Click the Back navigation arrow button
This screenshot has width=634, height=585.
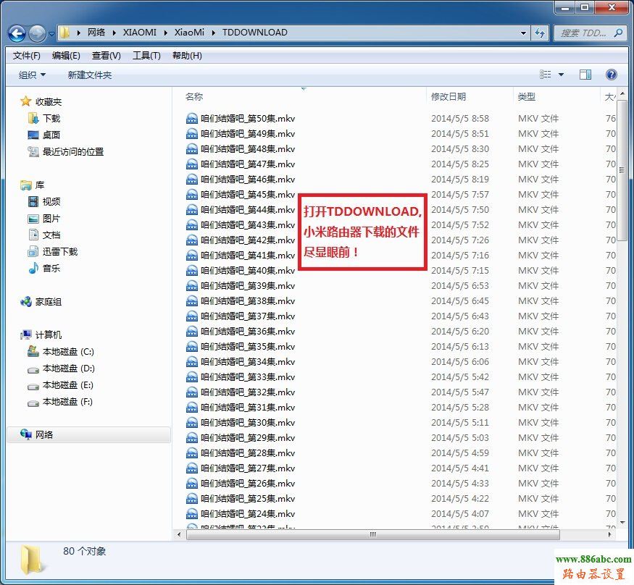[x=17, y=33]
